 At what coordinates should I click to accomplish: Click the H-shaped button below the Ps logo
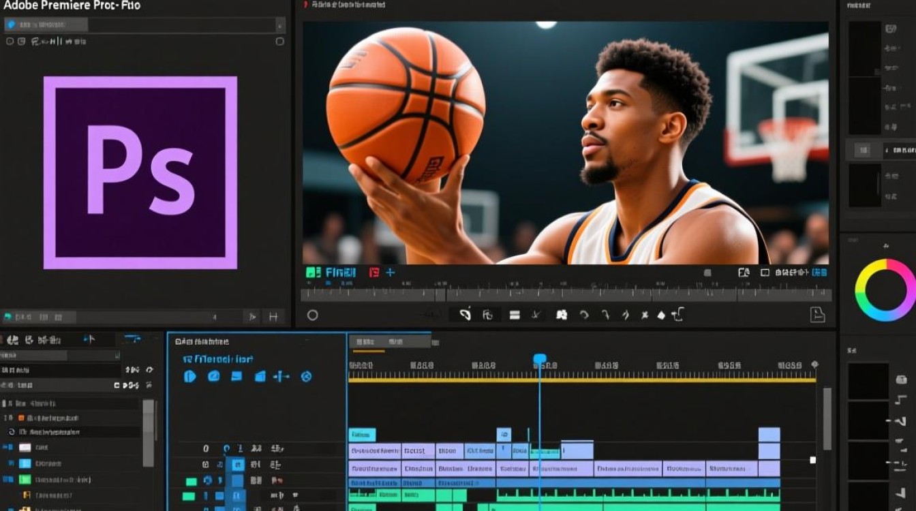(273, 317)
